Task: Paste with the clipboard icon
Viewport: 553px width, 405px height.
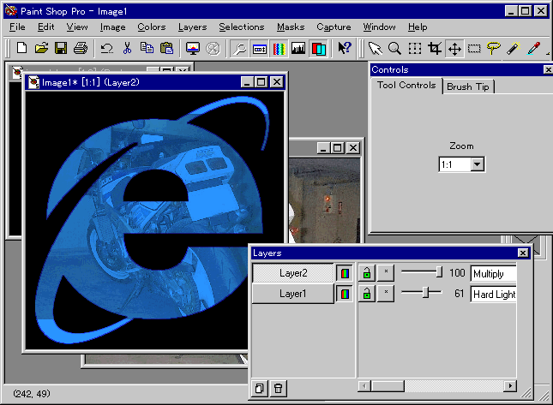Action: click(x=166, y=48)
